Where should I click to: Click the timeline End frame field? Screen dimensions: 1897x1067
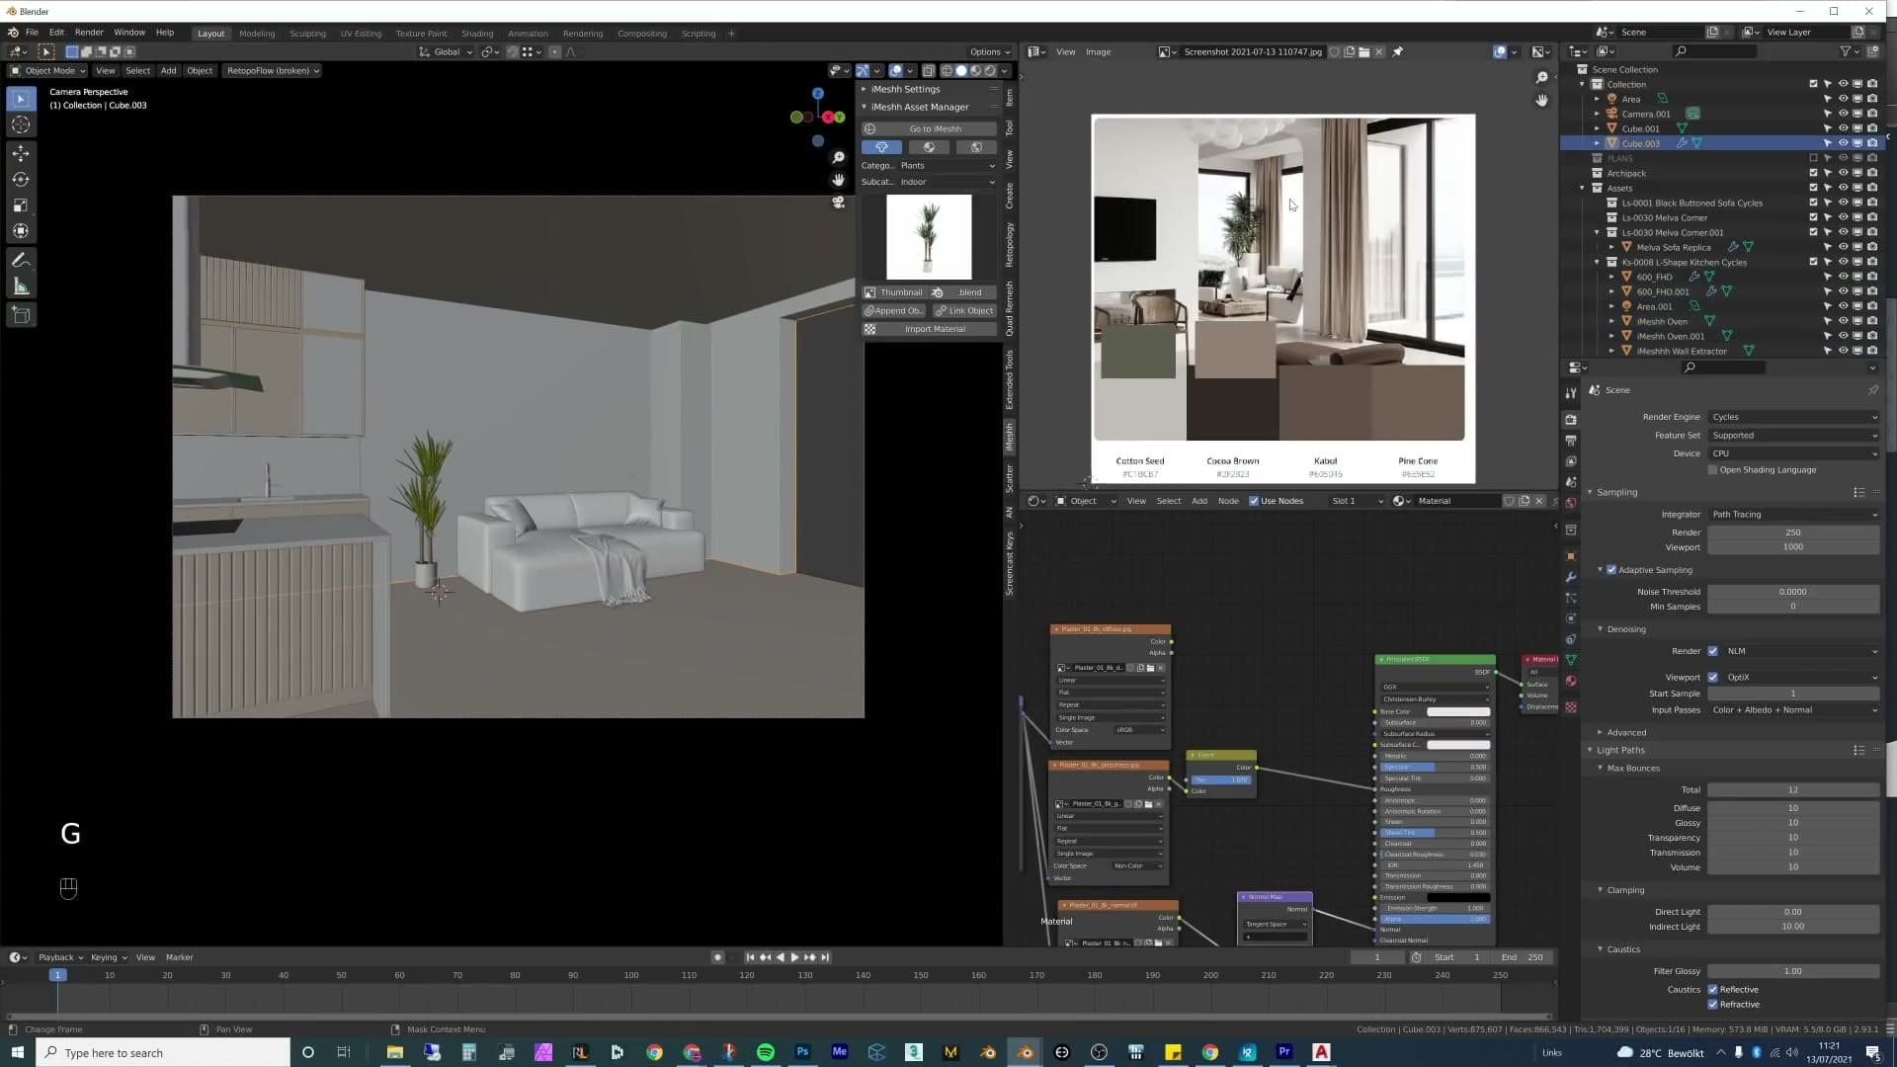tap(1522, 957)
